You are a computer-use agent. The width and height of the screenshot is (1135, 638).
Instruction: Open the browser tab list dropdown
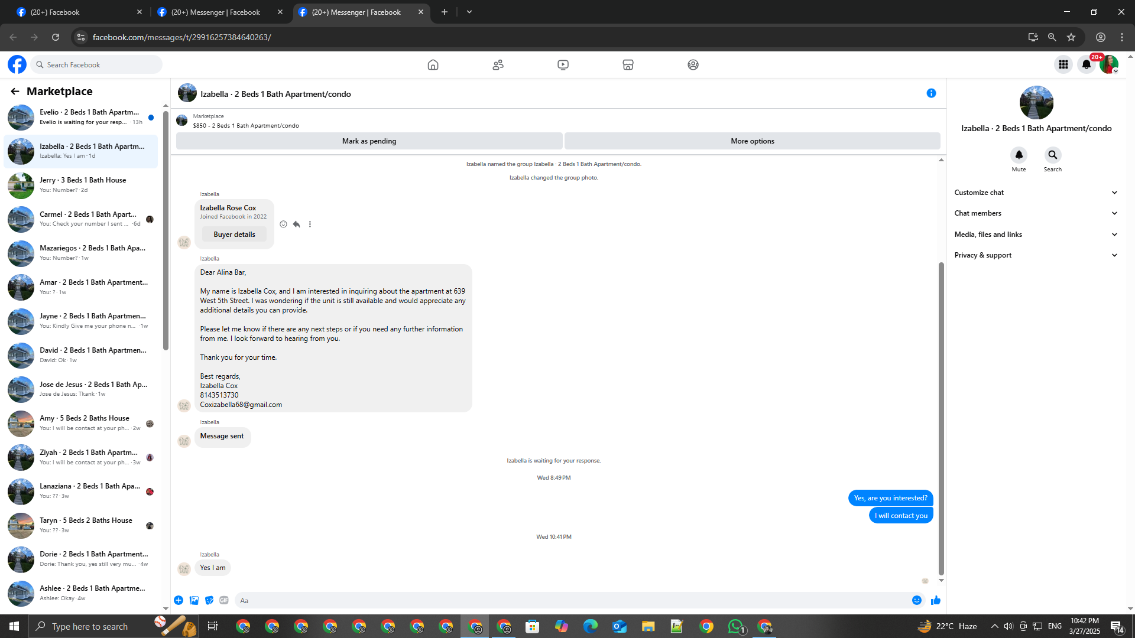469,12
